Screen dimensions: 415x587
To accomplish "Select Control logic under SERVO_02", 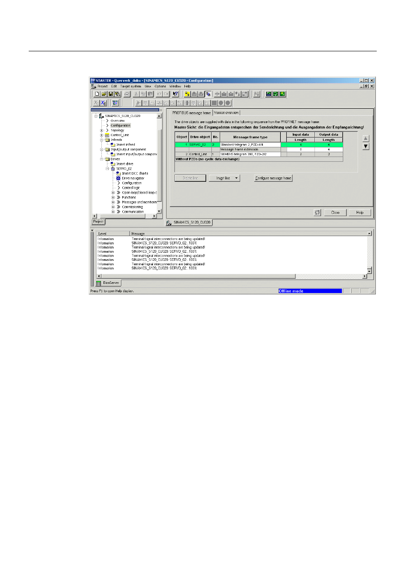I will [x=131, y=188].
